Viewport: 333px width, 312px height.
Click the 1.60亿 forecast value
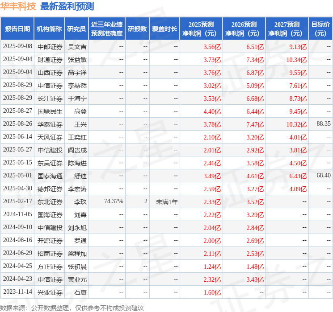212,292
